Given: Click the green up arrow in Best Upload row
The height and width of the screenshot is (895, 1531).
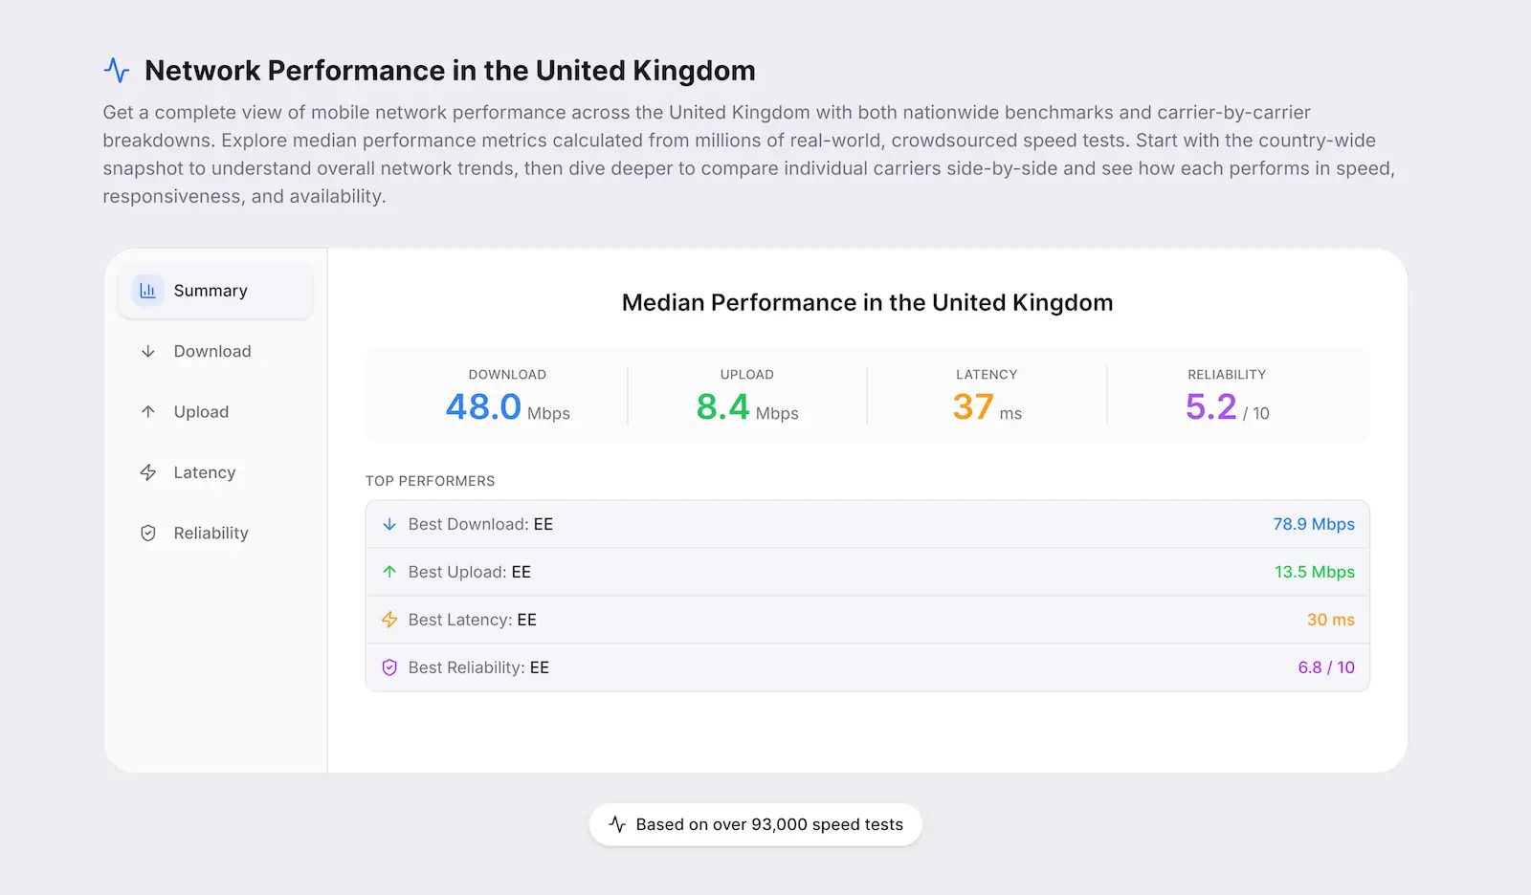Looking at the screenshot, I should coord(389,572).
